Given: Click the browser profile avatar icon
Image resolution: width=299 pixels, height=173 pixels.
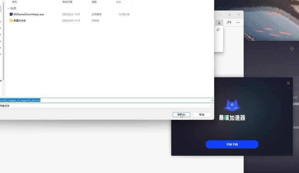Looking at the screenshot, I should [229, 22].
